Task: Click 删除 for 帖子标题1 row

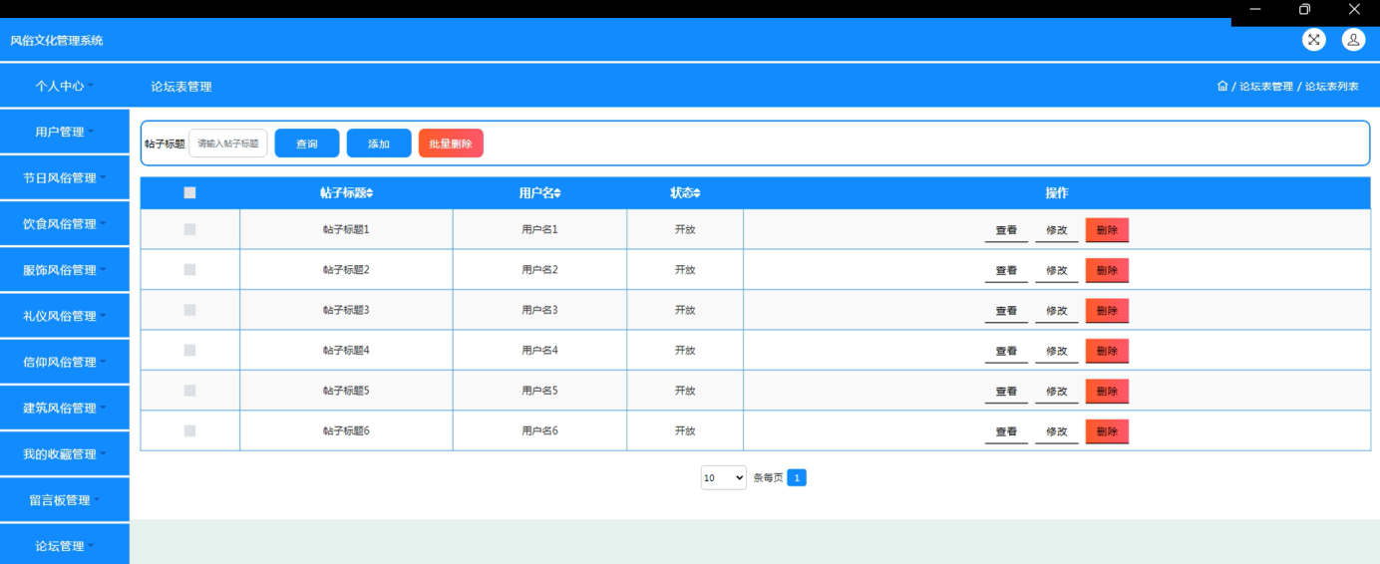Action: (1107, 230)
